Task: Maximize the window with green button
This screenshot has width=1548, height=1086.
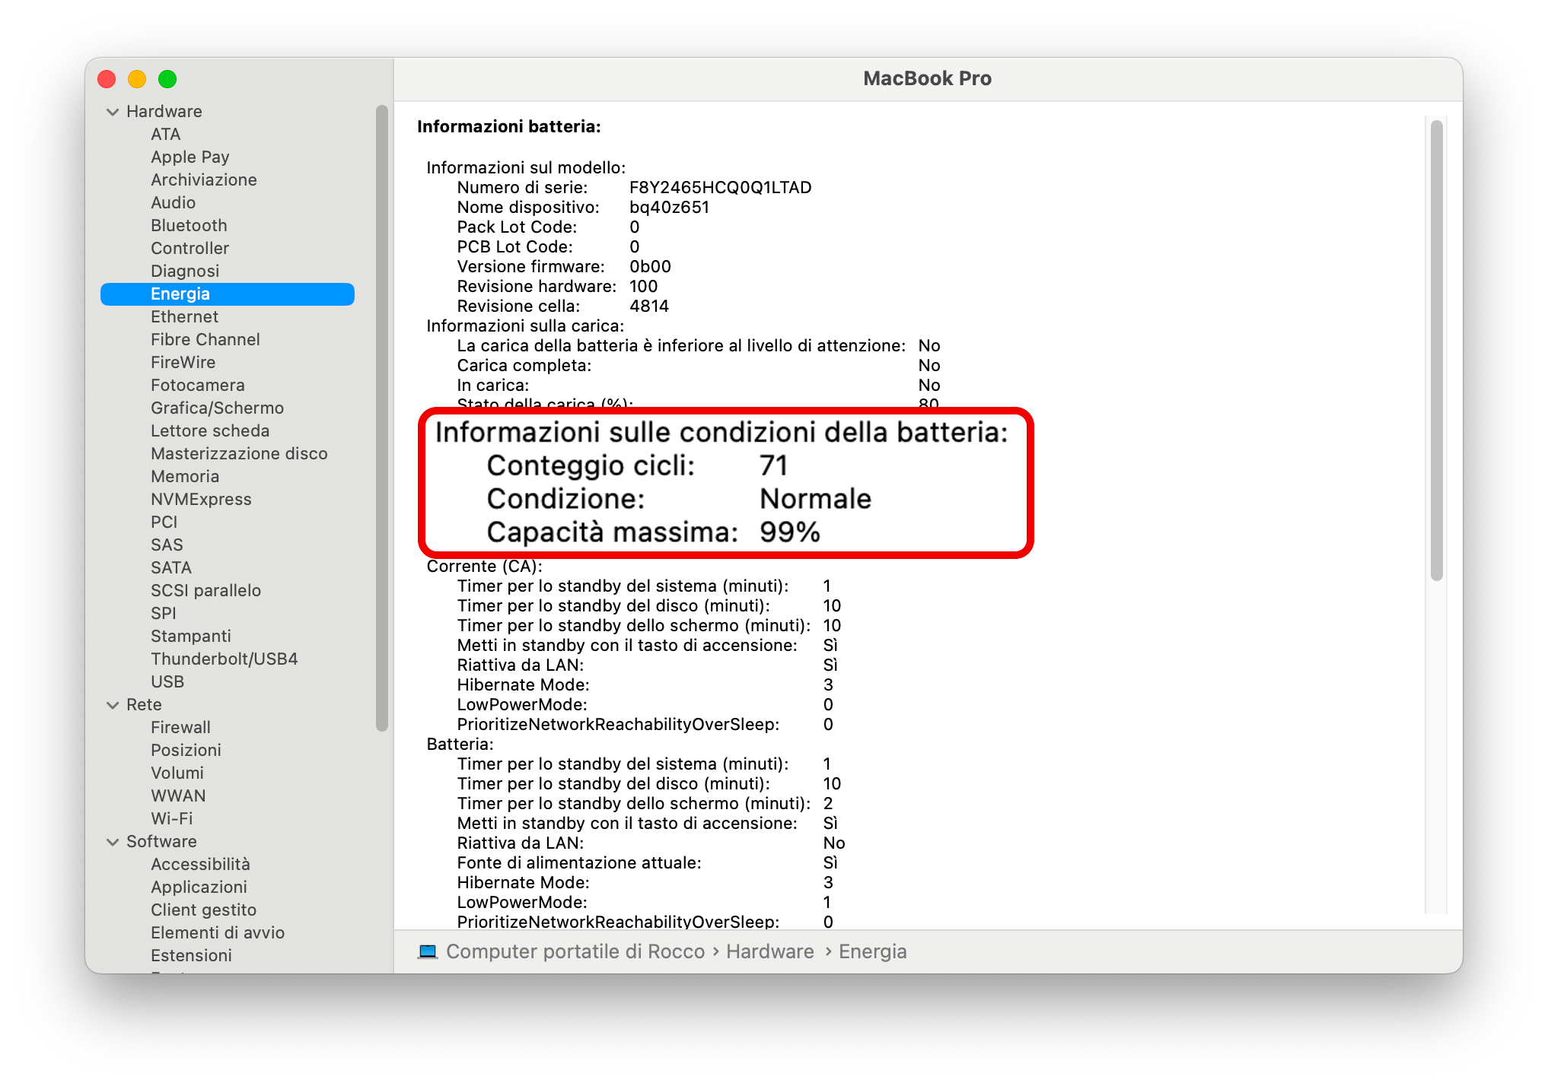Action: 167,79
